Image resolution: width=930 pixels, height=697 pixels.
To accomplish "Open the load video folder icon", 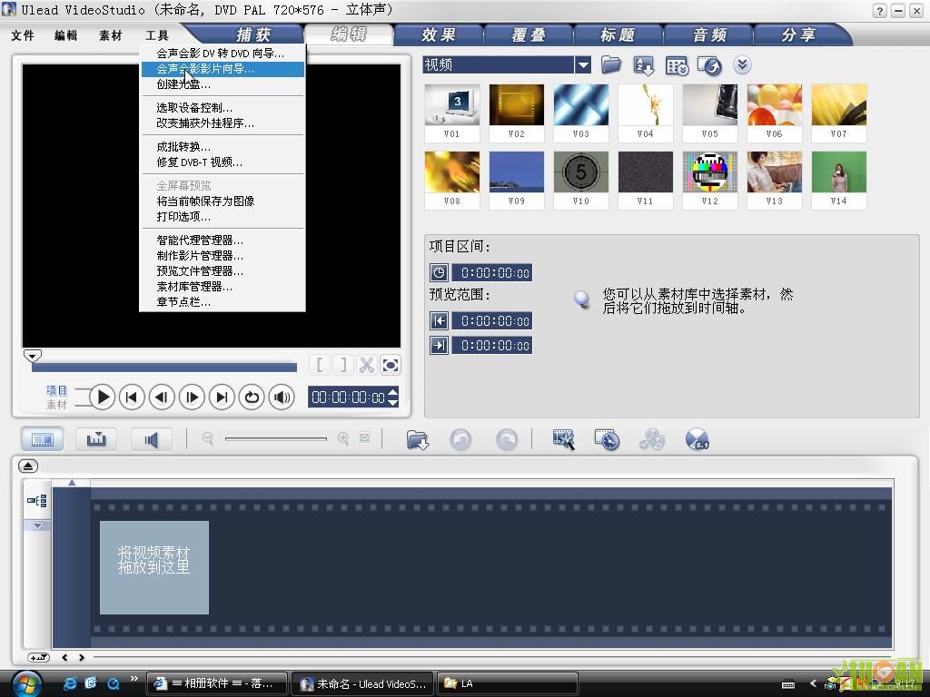I will [x=611, y=64].
